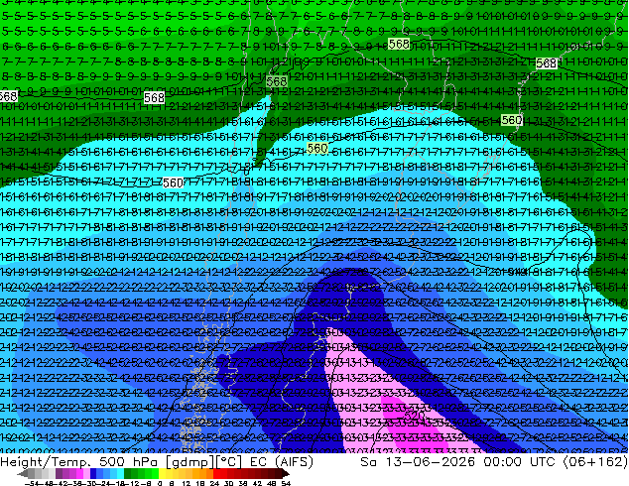Image resolution: width=629 pixels, height=486 pixels.
Task: Click the '[gdmp]' unit label
Action: (x=190, y=462)
